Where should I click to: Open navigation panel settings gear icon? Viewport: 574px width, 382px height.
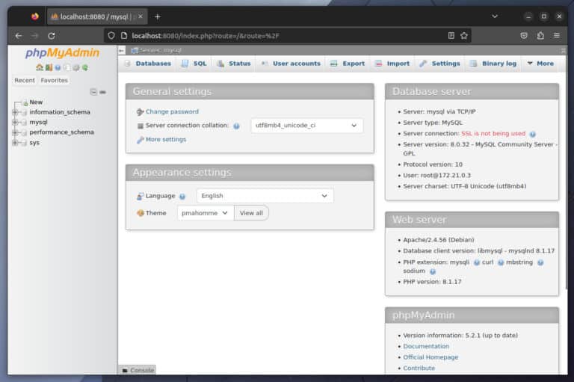coord(75,67)
